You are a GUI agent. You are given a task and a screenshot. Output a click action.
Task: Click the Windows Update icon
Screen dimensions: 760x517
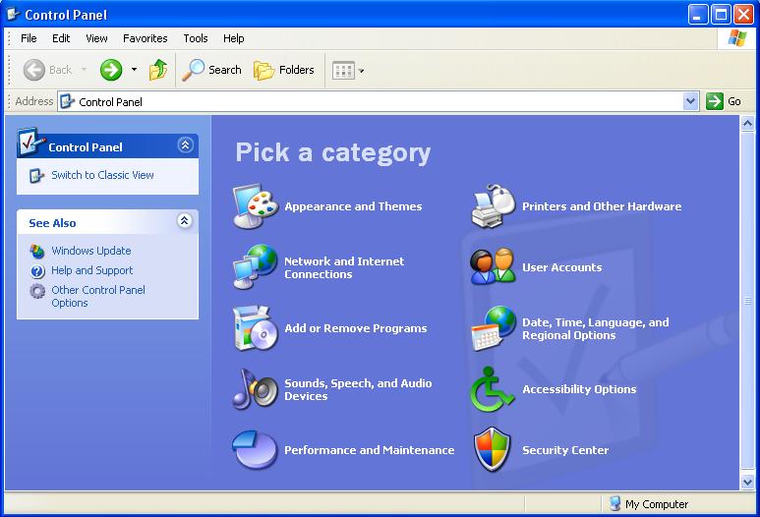(37, 251)
